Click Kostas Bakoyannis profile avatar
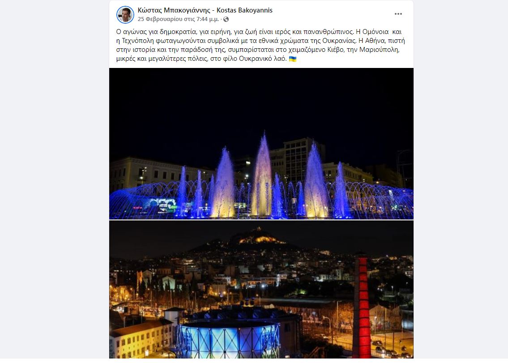 coord(125,15)
